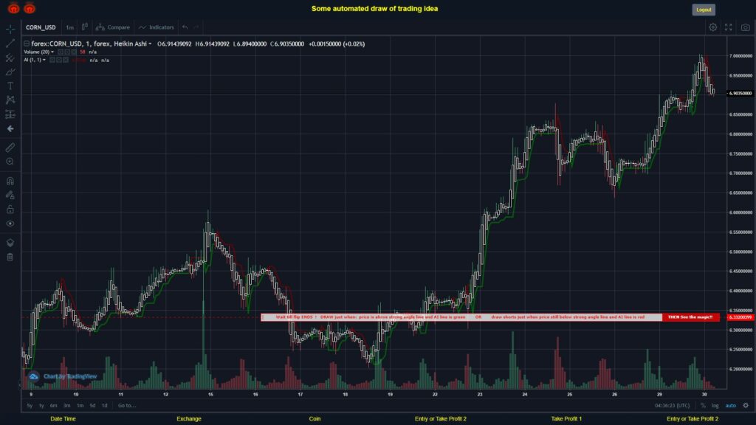The width and height of the screenshot is (756, 425).
Task: Open chart settings gear in top toolbar
Action: (x=712, y=27)
